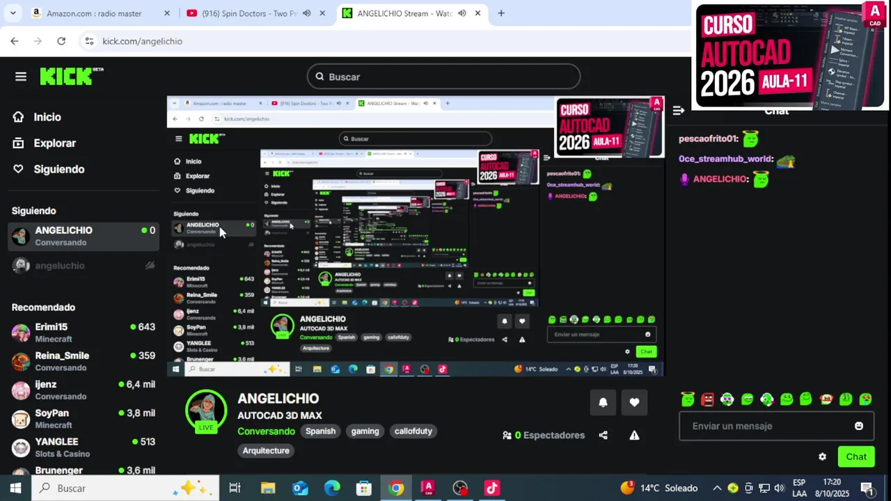
Task: View site information icon in address bar
Action: tap(88, 41)
